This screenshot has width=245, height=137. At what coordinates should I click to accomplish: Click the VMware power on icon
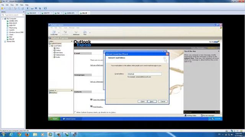point(2,8)
